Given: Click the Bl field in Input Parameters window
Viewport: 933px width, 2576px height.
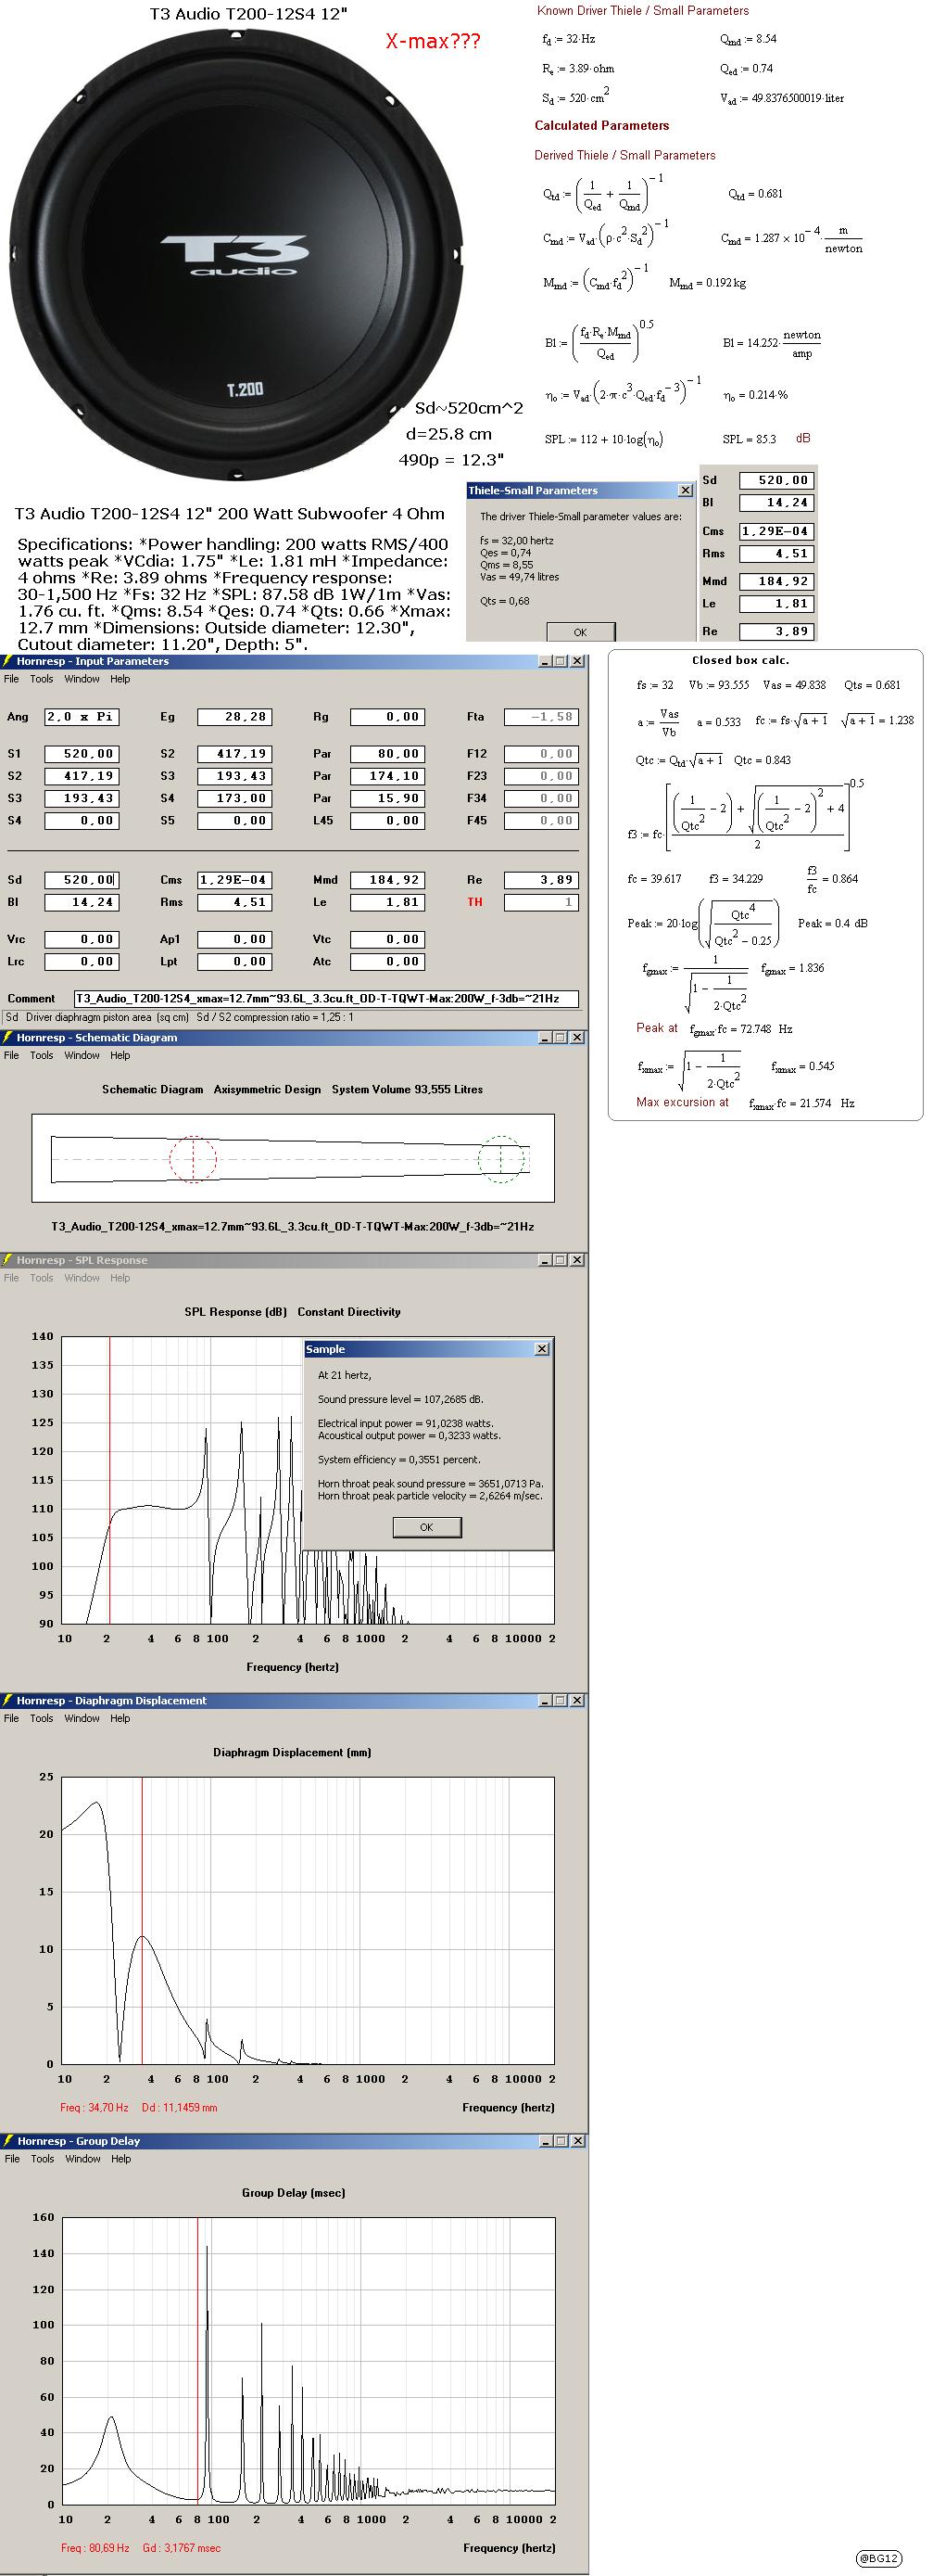Looking at the screenshot, I should click(82, 902).
